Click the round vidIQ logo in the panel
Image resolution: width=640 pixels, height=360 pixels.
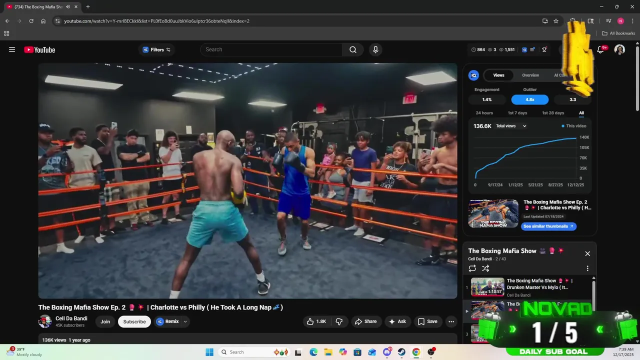pyautogui.click(x=473, y=75)
